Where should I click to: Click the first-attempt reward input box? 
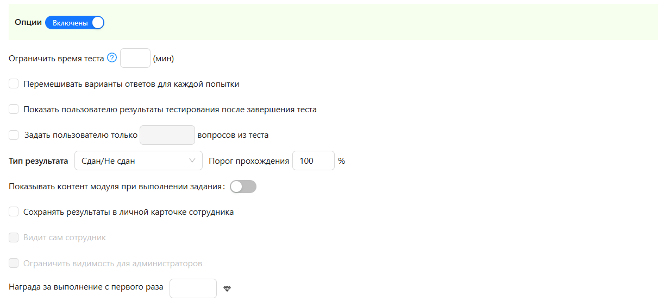(193, 288)
